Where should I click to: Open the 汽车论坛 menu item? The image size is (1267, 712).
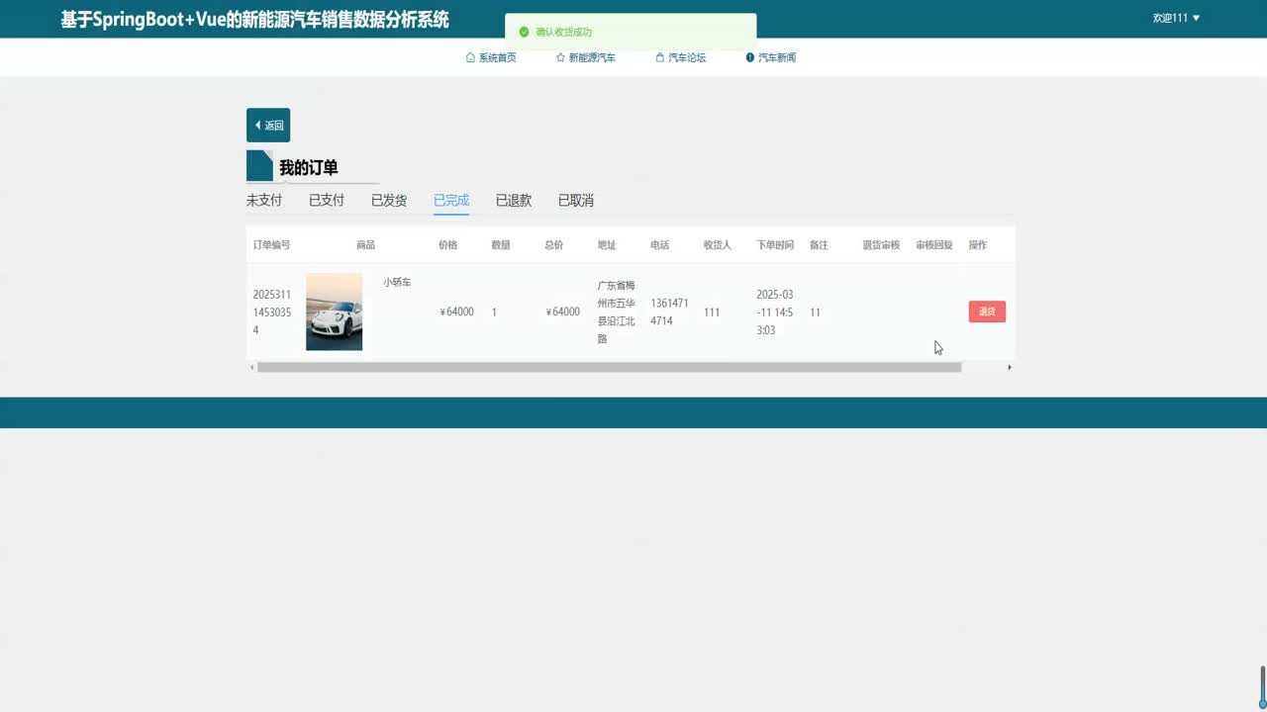point(681,57)
